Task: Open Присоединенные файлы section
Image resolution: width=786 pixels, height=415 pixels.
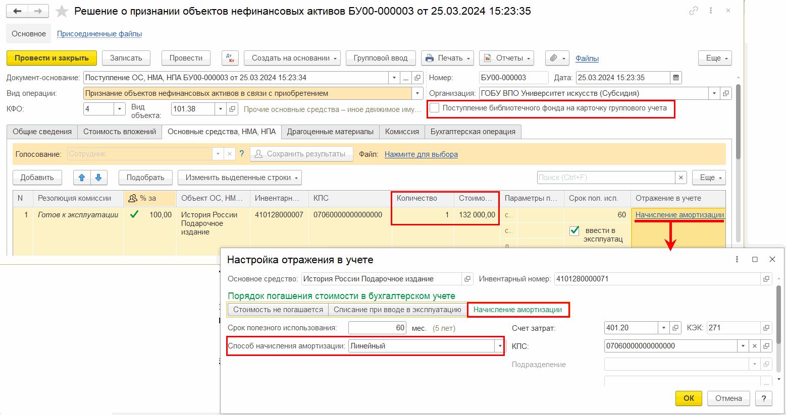Action: click(x=99, y=34)
